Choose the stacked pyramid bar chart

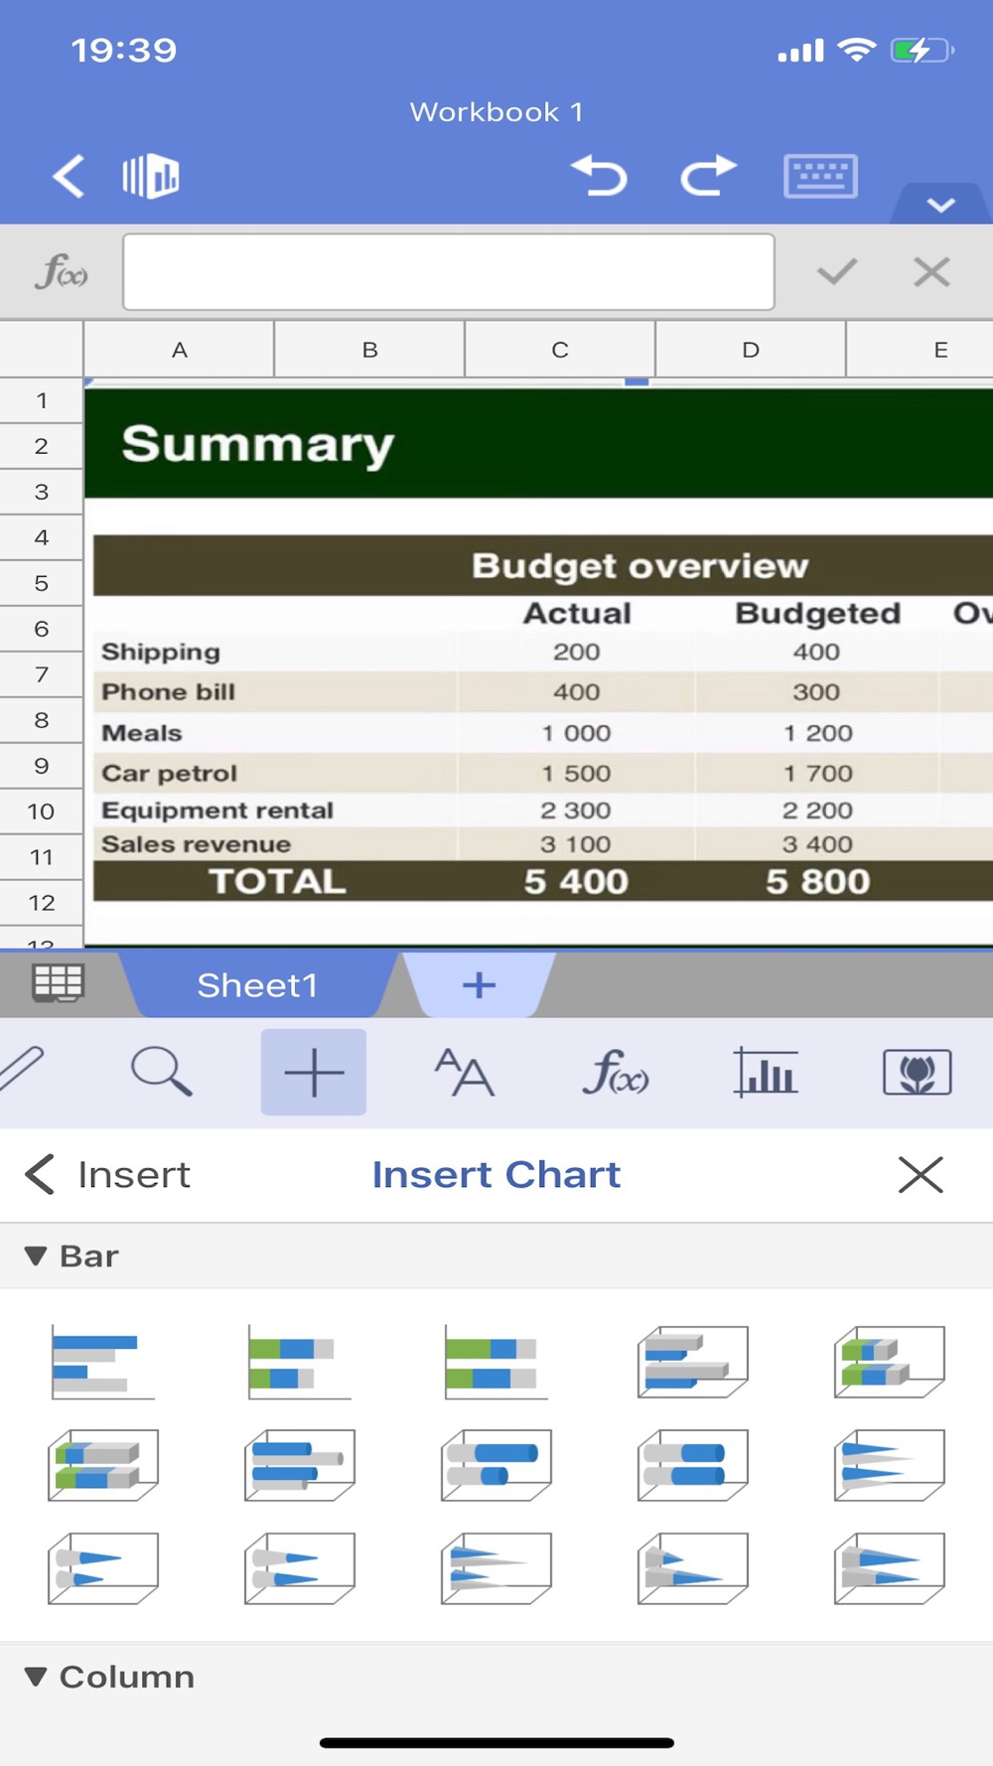pos(693,1568)
